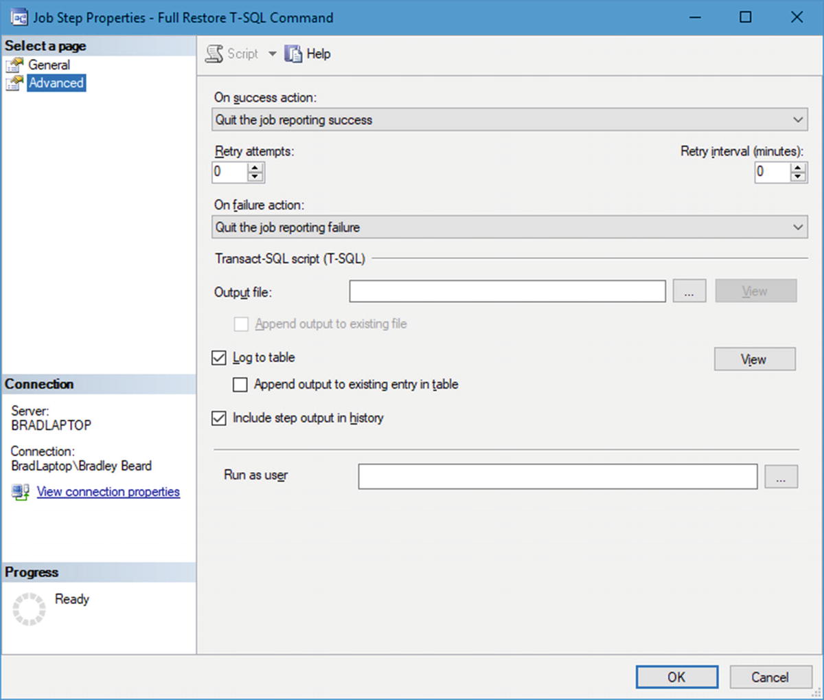Increase Retry interval with up arrow

tap(797, 167)
